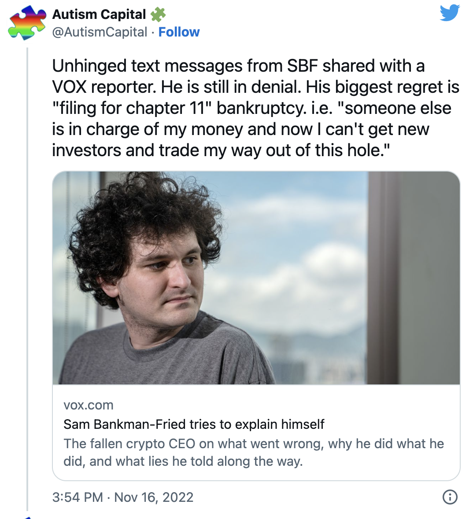Click the article description about the fallen crypto CEO
This screenshot has height=519, width=473.
(x=253, y=452)
